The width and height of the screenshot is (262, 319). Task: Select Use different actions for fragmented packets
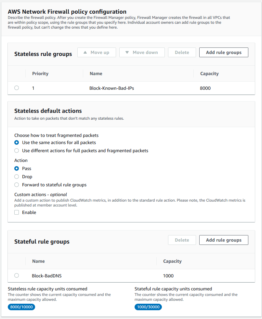17,151
